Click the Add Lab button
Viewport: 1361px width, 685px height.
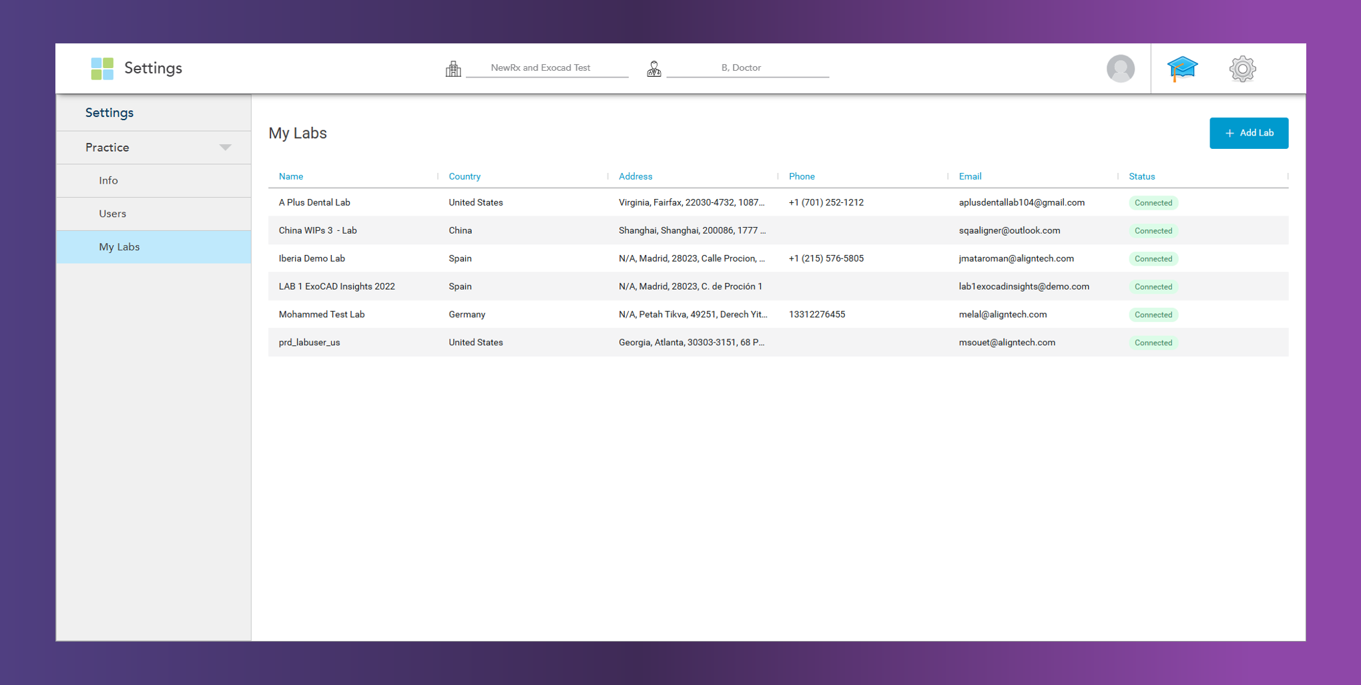tap(1248, 133)
